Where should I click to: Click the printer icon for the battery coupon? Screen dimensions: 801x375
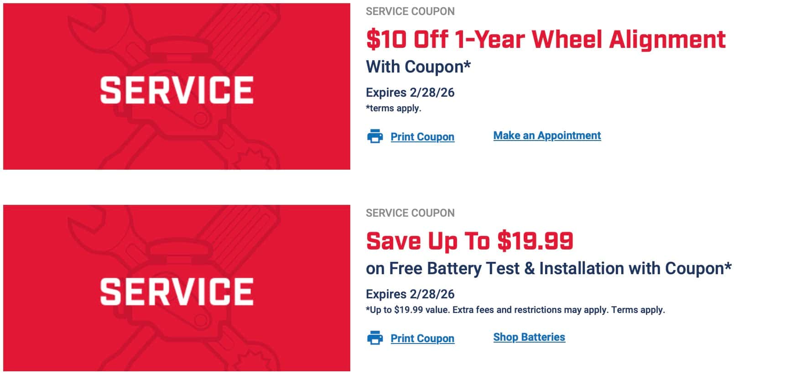click(375, 338)
